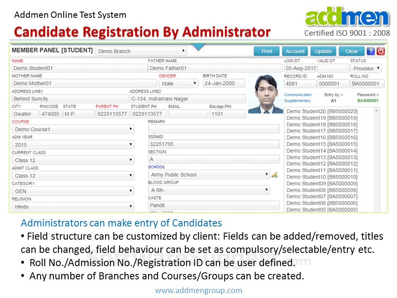Viewport: 397px width, 298px height.
Task: Select Demo Student14 in the student list
Action: (322, 151)
